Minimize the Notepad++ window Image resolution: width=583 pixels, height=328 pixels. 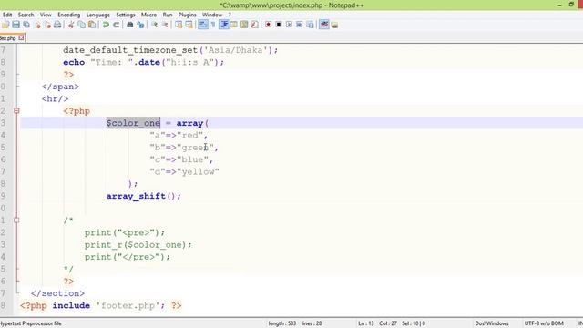pyautogui.click(x=559, y=5)
